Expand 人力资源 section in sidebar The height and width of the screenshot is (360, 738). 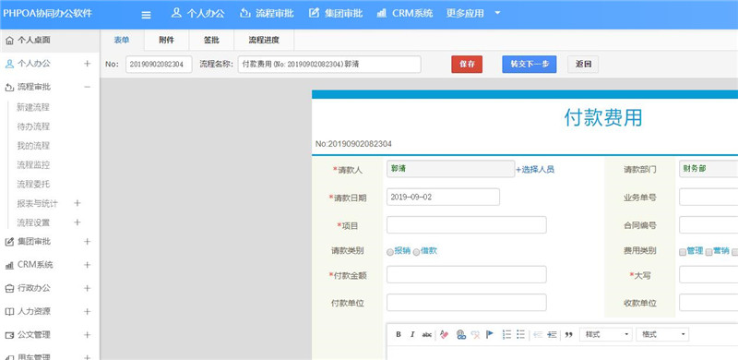[x=87, y=312]
